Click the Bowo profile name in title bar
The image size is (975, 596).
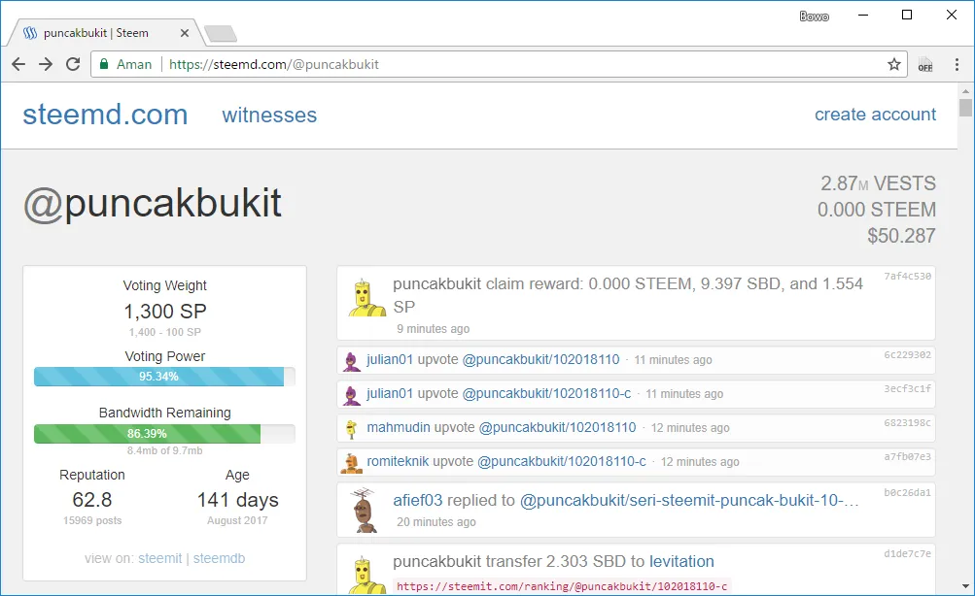[x=814, y=17]
